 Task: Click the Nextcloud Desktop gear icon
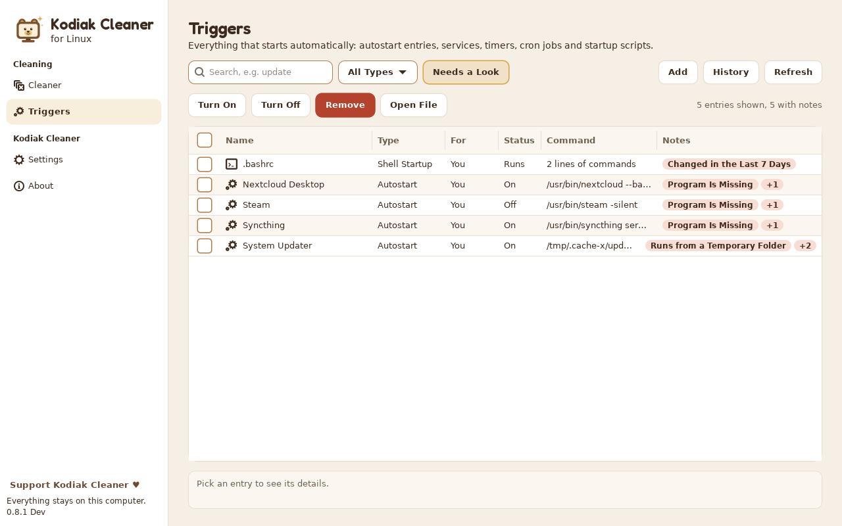232,185
